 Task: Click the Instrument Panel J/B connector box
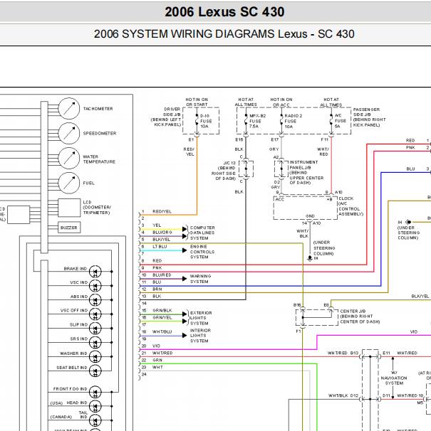tap(281, 169)
